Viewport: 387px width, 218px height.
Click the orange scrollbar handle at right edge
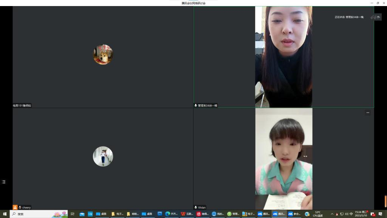(x=385, y=201)
